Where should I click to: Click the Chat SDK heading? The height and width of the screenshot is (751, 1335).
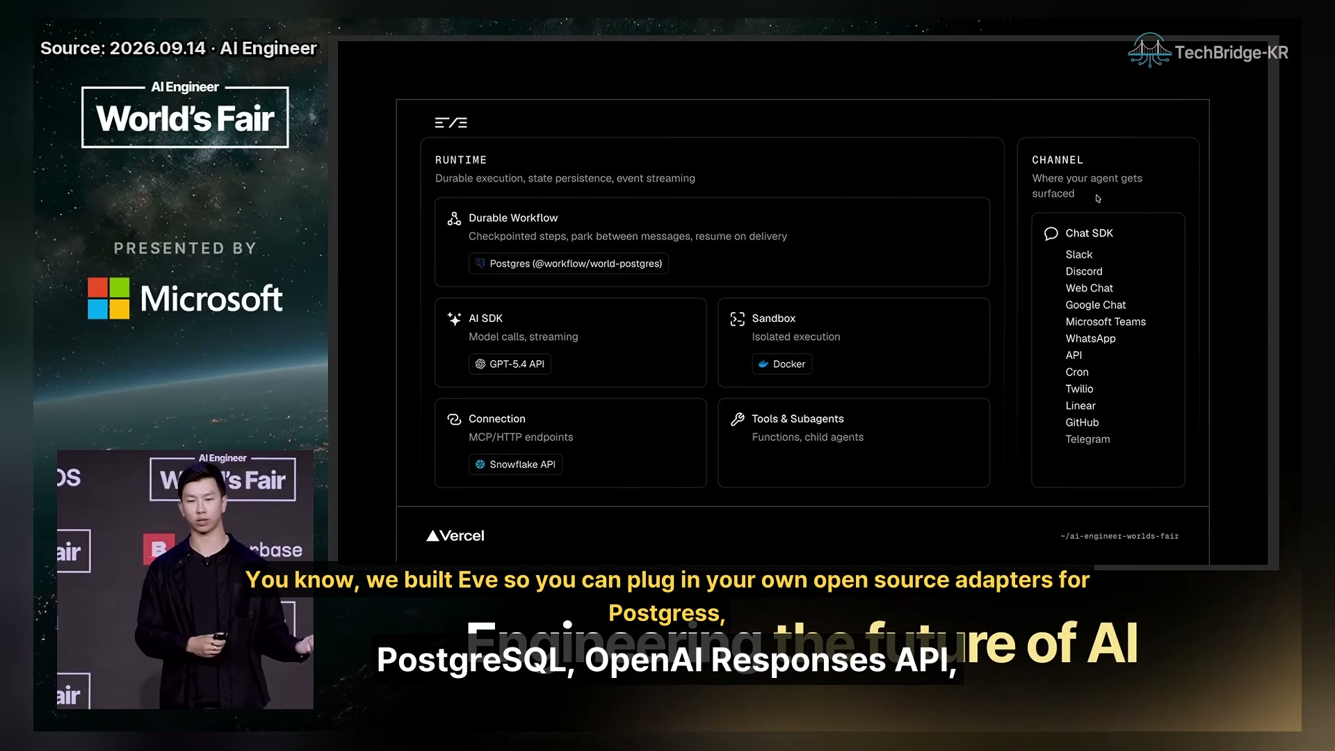point(1089,234)
